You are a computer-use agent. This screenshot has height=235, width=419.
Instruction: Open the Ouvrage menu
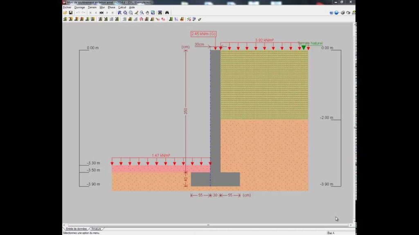click(79, 7)
